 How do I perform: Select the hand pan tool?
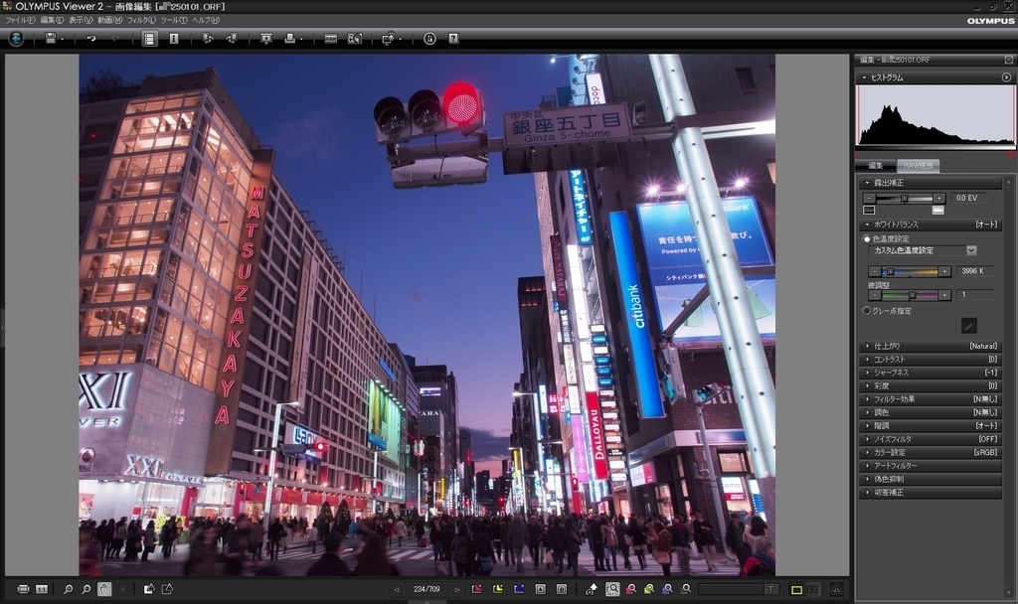click(x=104, y=589)
